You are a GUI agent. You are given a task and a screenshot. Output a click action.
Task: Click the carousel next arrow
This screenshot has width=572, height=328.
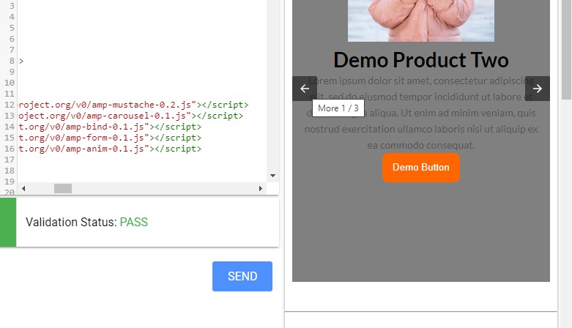(x=538, y=89)
